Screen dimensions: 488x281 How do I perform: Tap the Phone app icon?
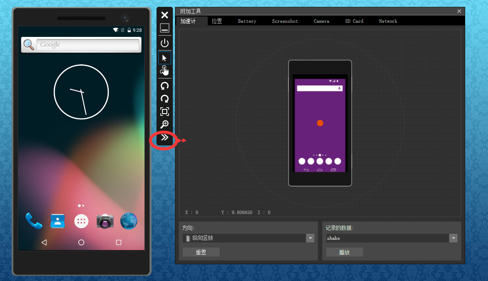point(34,221)
